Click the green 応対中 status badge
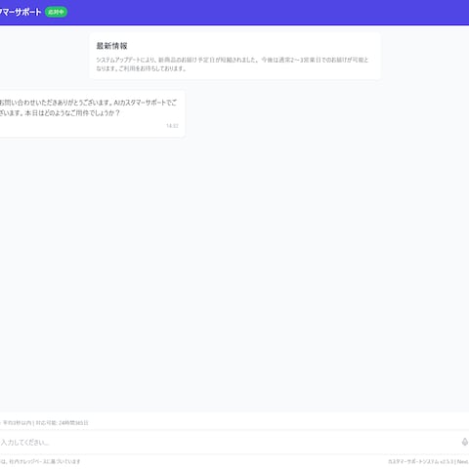The width and height of the screenshot is (469, 469). point(56,12)
